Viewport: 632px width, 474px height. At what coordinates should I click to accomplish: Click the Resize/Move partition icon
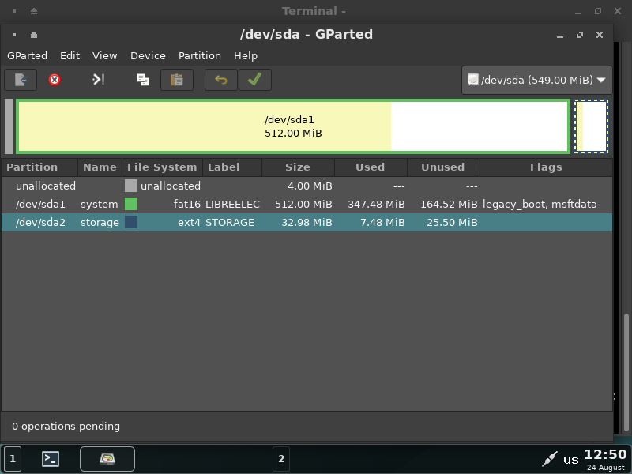[x=99, y=80]
